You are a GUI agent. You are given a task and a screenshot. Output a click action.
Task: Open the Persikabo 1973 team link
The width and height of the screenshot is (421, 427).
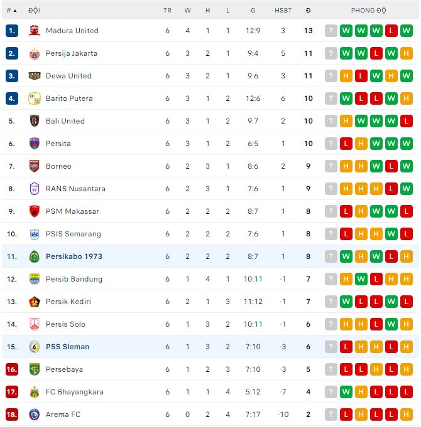pyautogui.click(x=74, y=256)
